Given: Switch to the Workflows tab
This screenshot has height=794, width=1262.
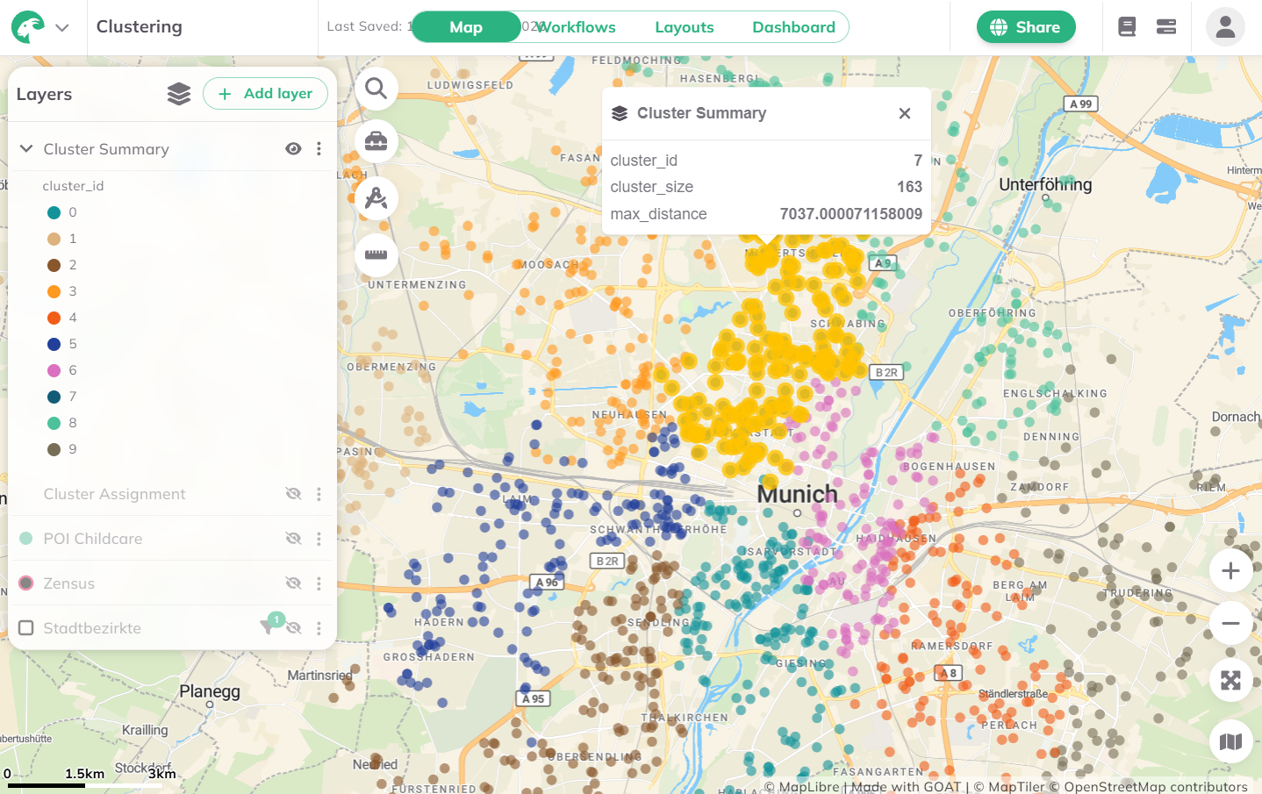Looking at the screenshot, I should (x=577, y=26).
